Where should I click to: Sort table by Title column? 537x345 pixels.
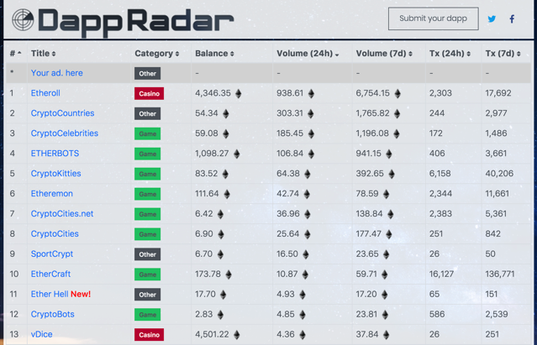point(43,54)
